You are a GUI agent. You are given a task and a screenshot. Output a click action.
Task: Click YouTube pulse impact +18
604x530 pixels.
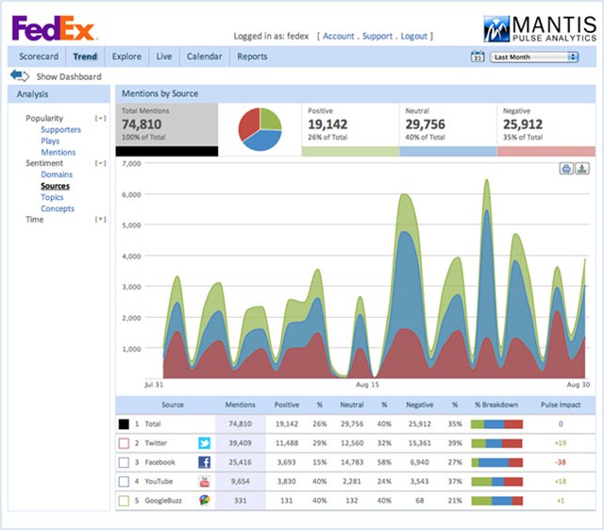(x=561, y=481)
